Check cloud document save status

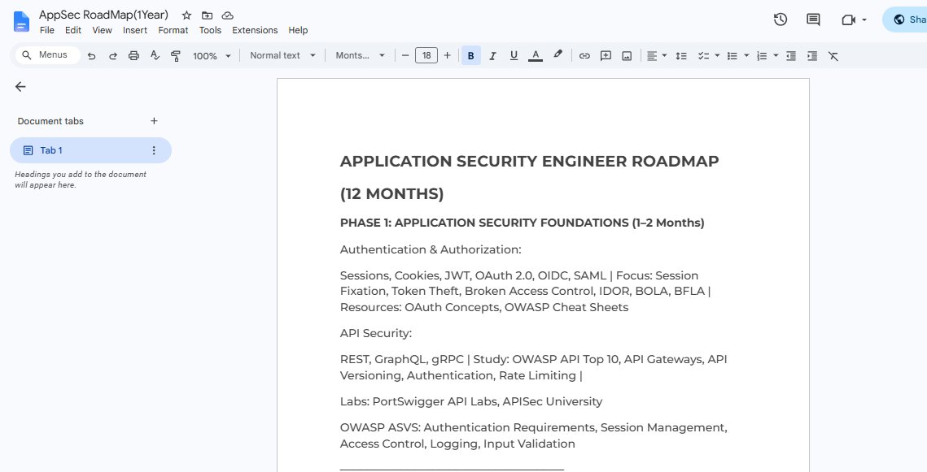click(228, 15)
